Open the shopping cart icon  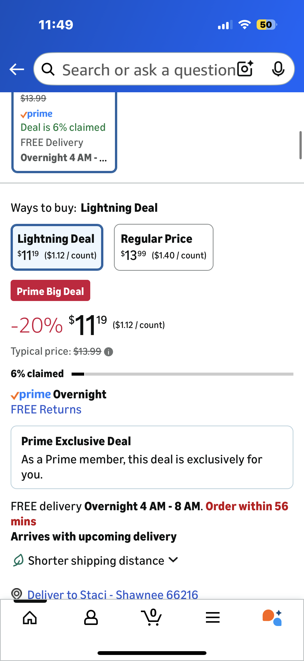[x=151, y=617]
